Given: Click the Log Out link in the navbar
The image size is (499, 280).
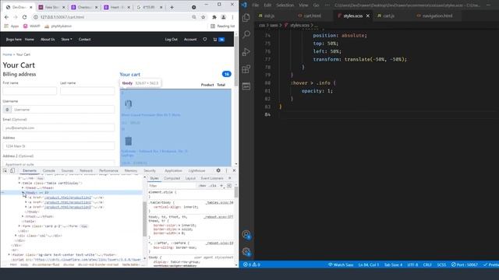Looking at the screenshot, I should click(x=171, y=40).
